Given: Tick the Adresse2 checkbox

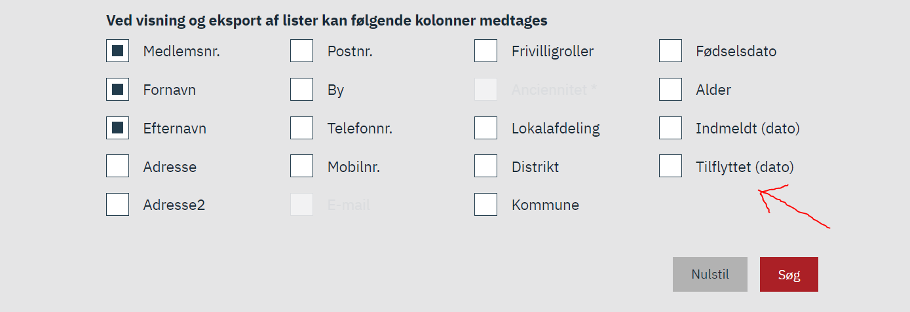Looking at the screenshot, I should (x=117, y=205).
